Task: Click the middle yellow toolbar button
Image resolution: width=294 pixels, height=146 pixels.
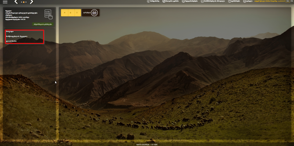Action: pyautogui.click(x=71, y=12)
